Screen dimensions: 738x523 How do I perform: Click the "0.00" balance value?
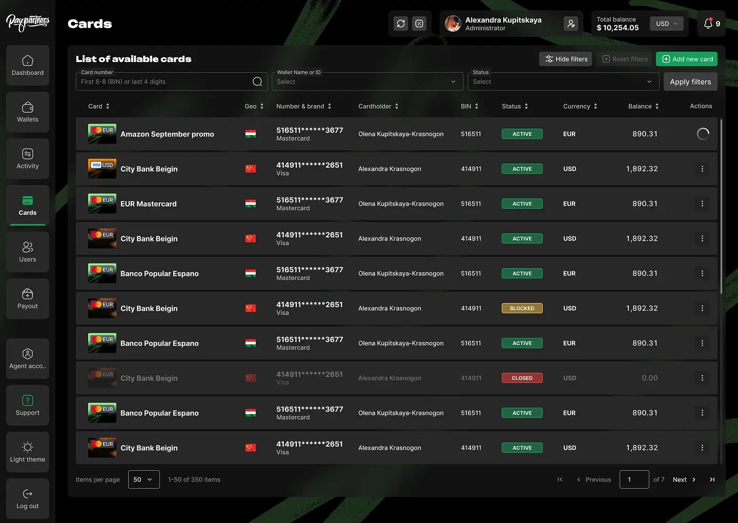650,378
